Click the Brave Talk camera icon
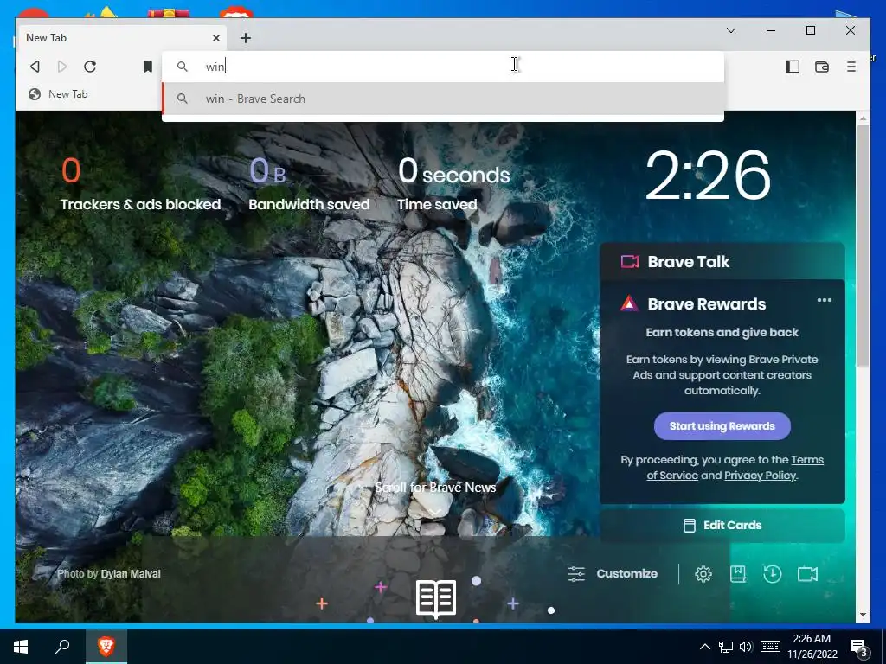Viewport: 886px width, 664px height. pos(630,261)
